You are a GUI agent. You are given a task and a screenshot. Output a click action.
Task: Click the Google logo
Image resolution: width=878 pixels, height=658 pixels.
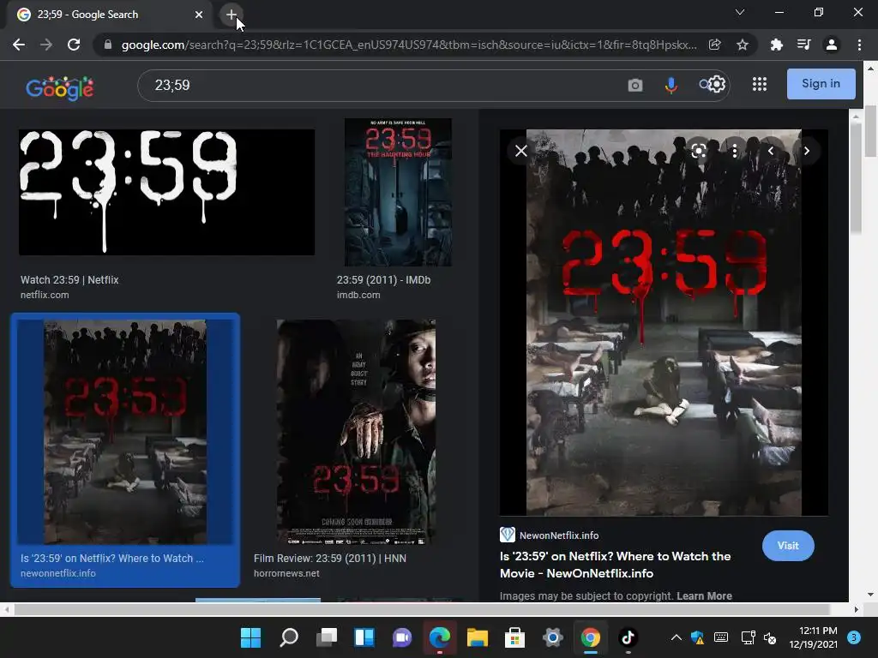click(x=60, y=88)
